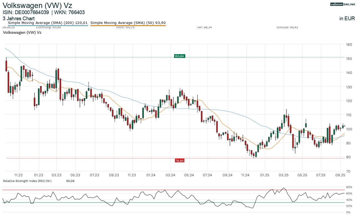Click the small Volkswagen (VW) Vz chart subtitle

pos(22,32)
